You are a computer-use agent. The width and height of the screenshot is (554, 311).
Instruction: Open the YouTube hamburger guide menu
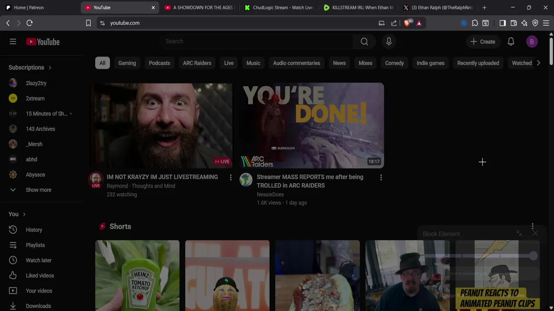click(x=13, y=41)
